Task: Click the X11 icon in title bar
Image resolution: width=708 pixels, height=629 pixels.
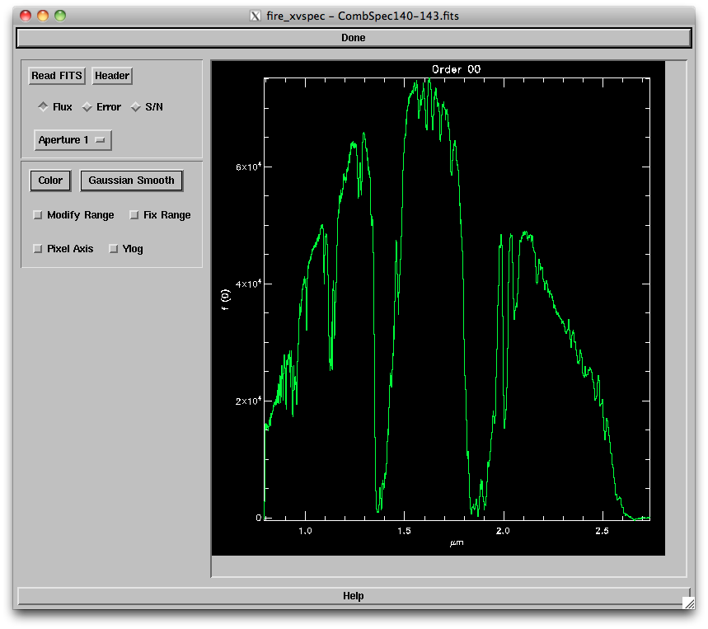Action: click(x=256, y=16)
